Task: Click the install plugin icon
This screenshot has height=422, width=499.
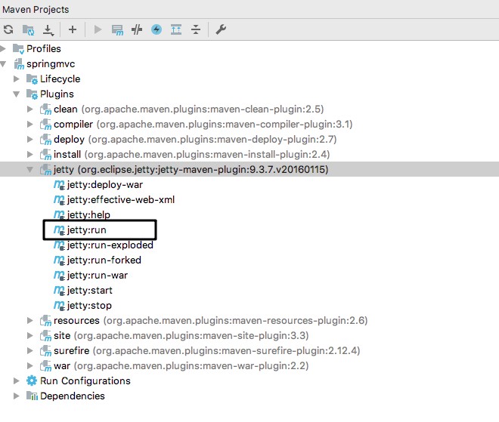Action: (x=45, y=155)
